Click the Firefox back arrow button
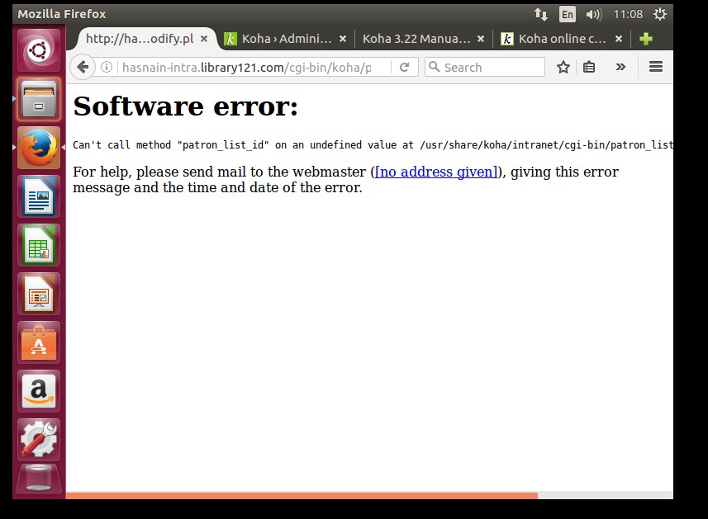708x519 pixels. tap(82, 67)
